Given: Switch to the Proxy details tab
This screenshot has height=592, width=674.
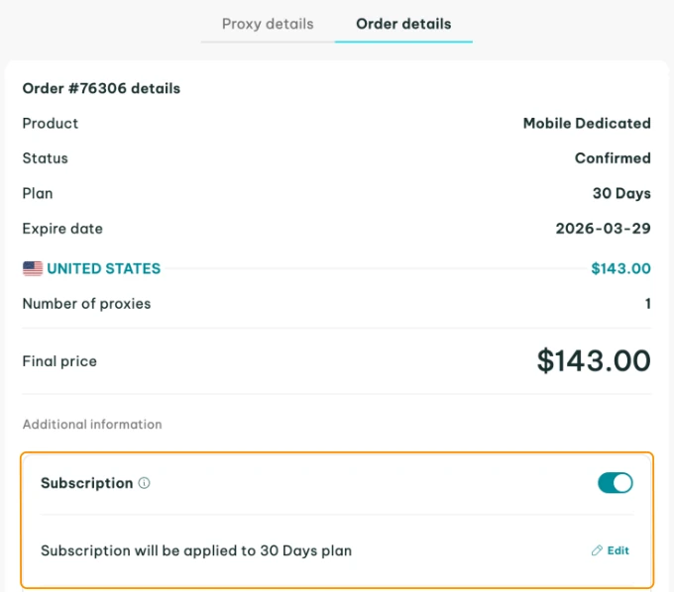Looking at the screenshot, I should tap(268, 24).
